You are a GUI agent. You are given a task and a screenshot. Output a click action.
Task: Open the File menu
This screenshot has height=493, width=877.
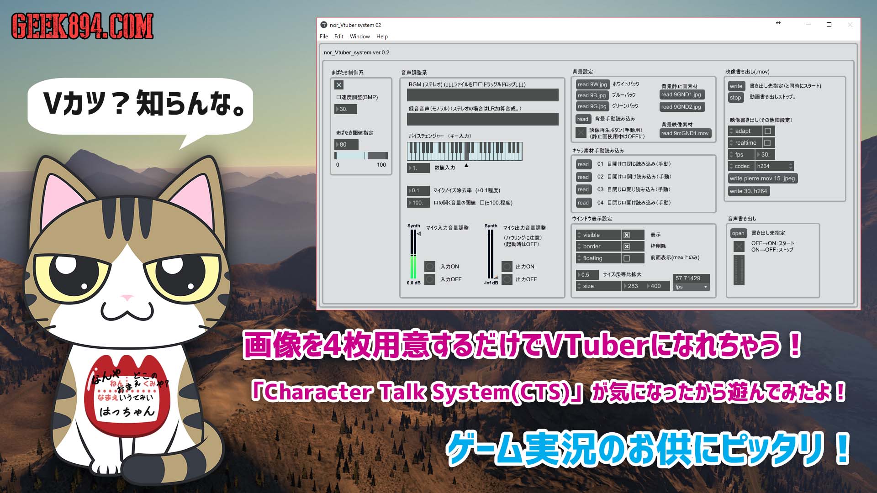323,36
